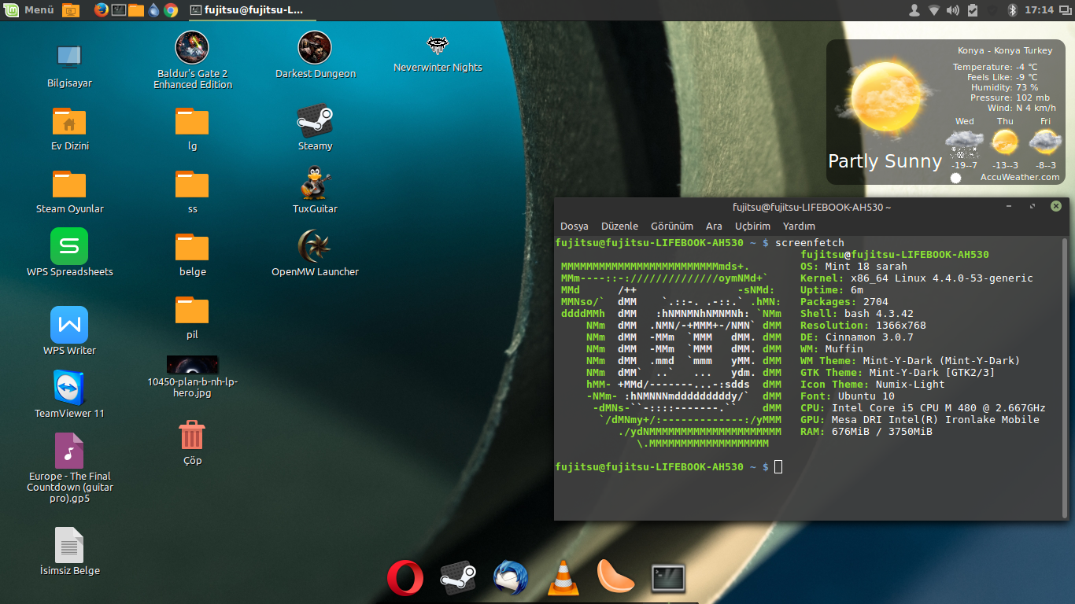Screen dimensions: 1075x604
Task: Open the Uçbirim menu in the terminal
Action: [x=753, y=226]
